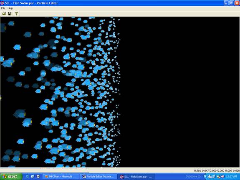Select SCL - Fish Swim.par taskbar button
The image size is (240, 180).
[x=136, y=177]
